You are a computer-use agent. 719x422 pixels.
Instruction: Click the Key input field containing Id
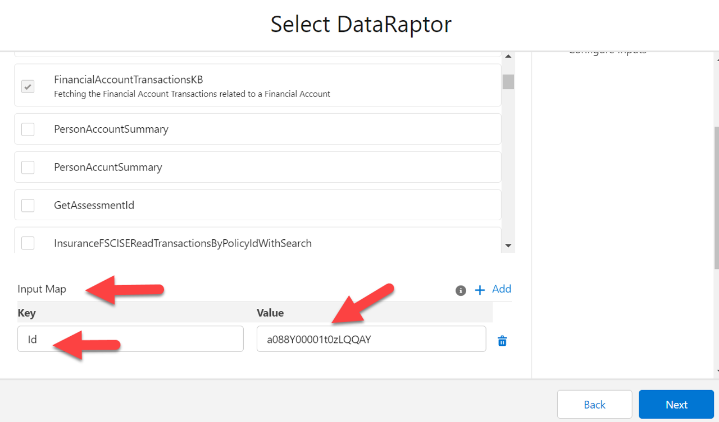coord(130,339)
